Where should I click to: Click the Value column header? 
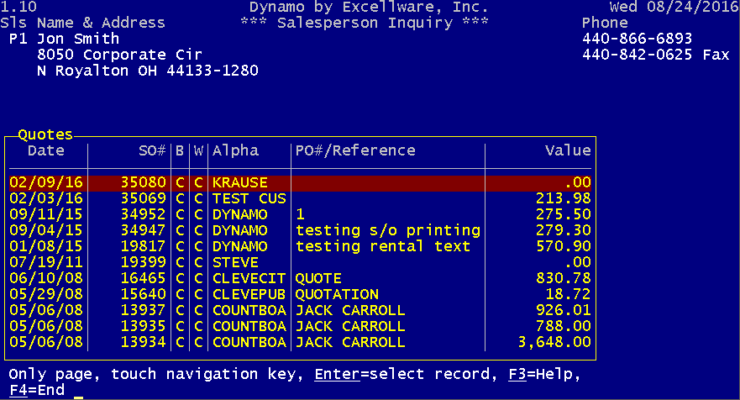pos(568,150)
